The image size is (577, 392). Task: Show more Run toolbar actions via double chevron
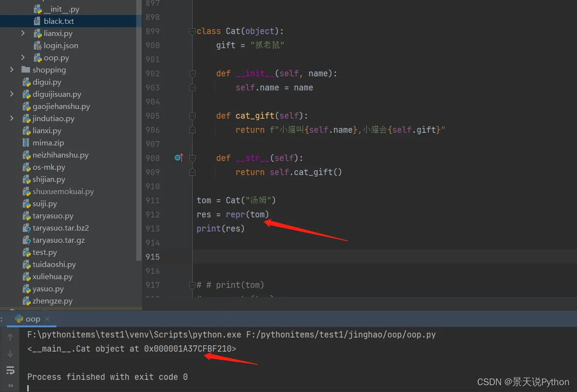(x=10, y=386)
